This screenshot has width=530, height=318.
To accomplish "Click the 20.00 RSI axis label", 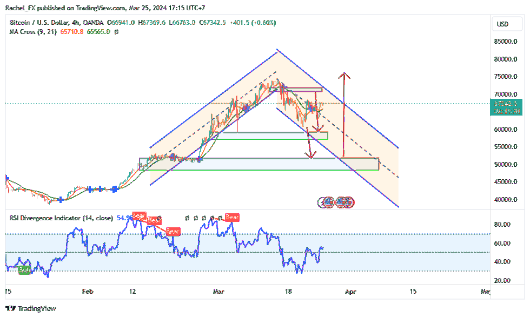I will tap(502, 281).
